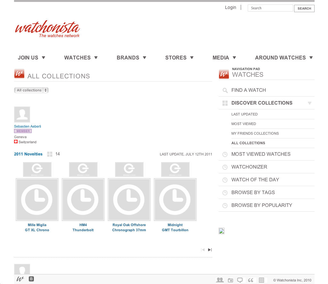
Task: Open the speech bubble comments icon
Action: [240, 280]
